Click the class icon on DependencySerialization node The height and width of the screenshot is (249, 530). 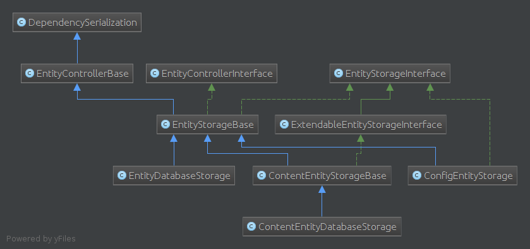point(21,23)
